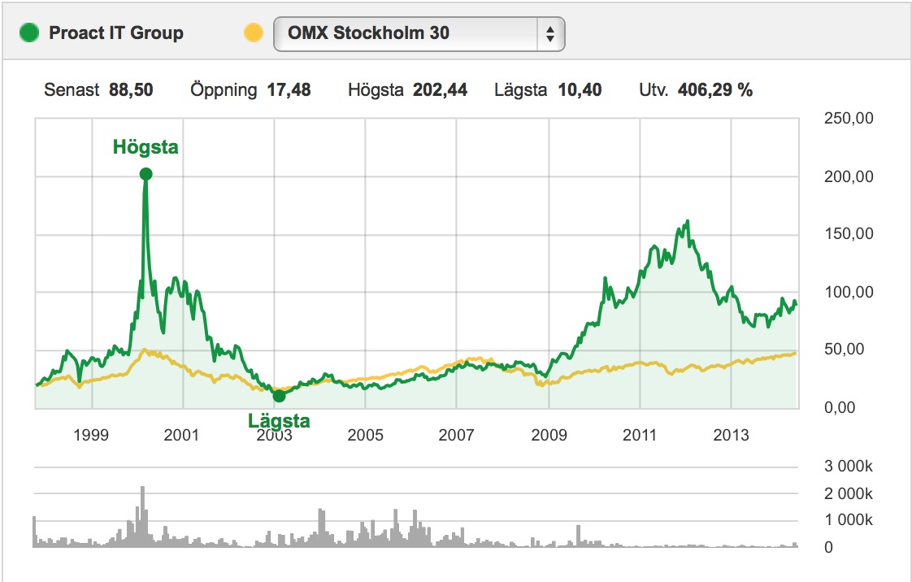The image size is (912, 582).
Task: Click the Högsta value 202,44 in the stats row
Action: coord(440,90)
